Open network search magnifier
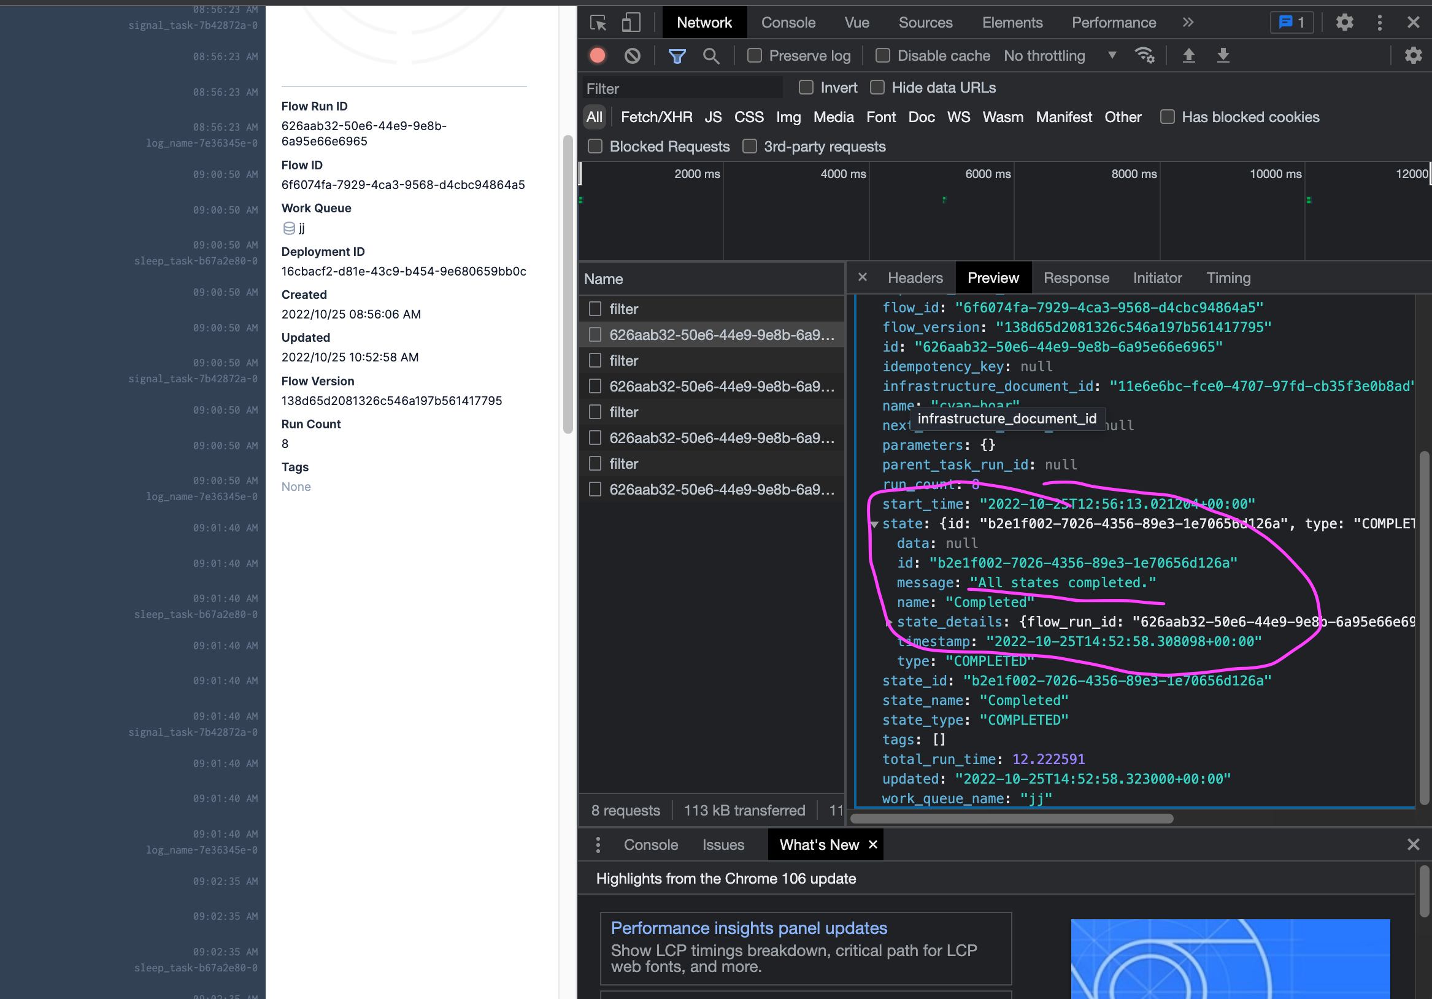 click(710, 56)
